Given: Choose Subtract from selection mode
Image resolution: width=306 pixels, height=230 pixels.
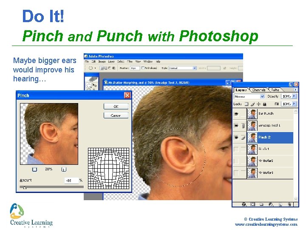Looking at the screenshot, I should coord(110,68).
